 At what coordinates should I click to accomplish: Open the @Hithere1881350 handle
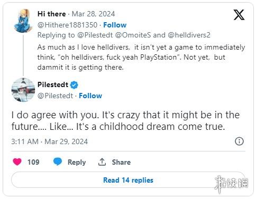(67, 25)
